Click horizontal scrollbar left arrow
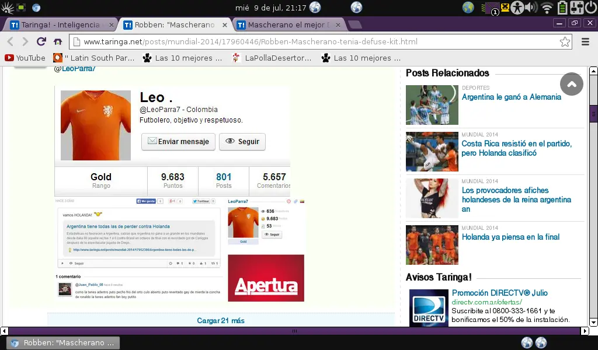The height and width of the screenshot is (350, 598). coord(4,331)
